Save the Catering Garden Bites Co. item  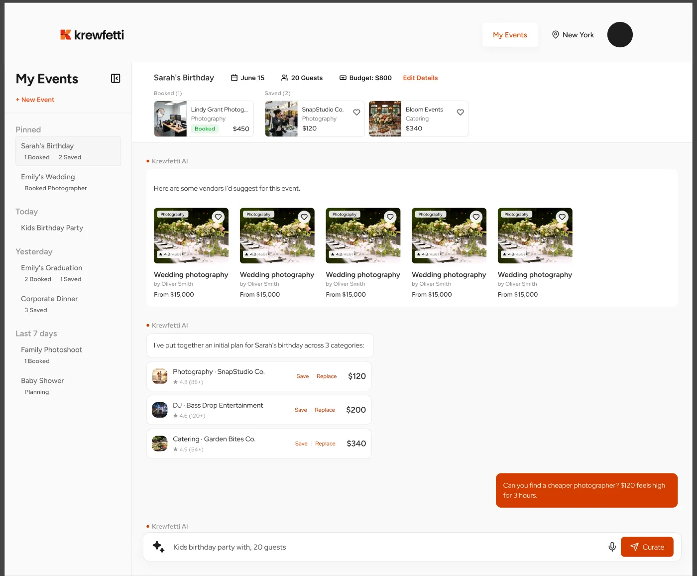[301, 444]
